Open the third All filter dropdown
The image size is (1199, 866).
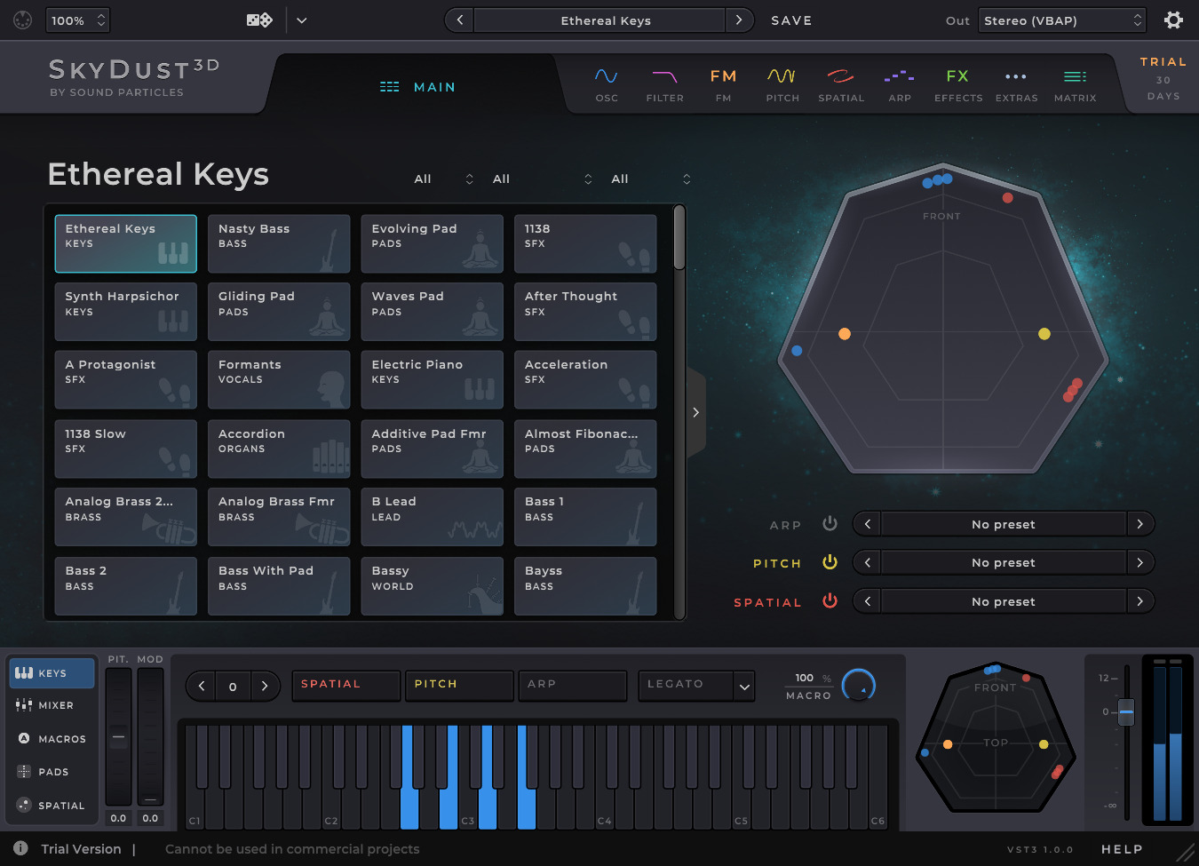(x=650, y=179)
